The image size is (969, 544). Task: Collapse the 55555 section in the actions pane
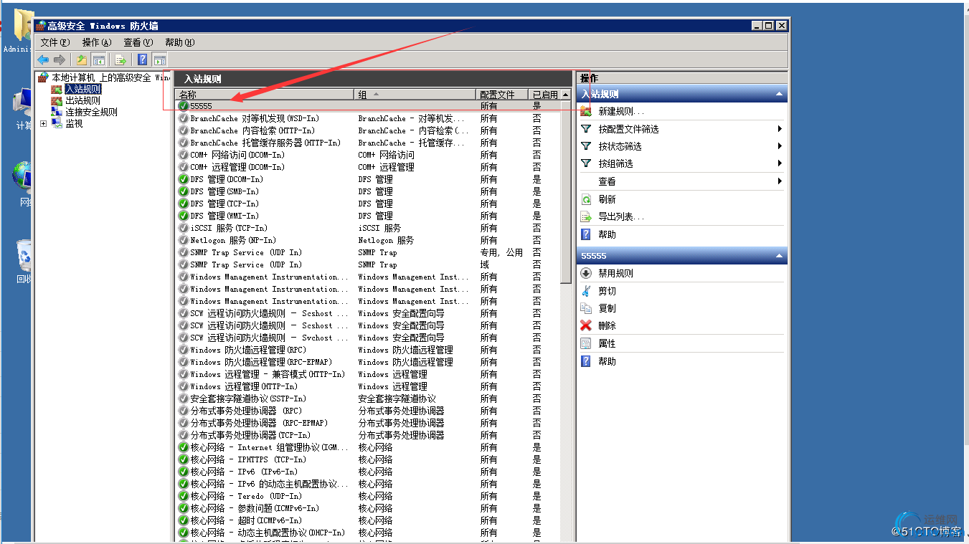tap(779, 256)
